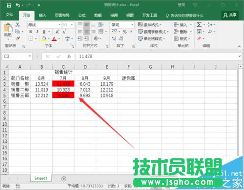Screen dimensions: 244x190
Task: Click the Share button
Action: pyautogui.click(x=230, y=15)
